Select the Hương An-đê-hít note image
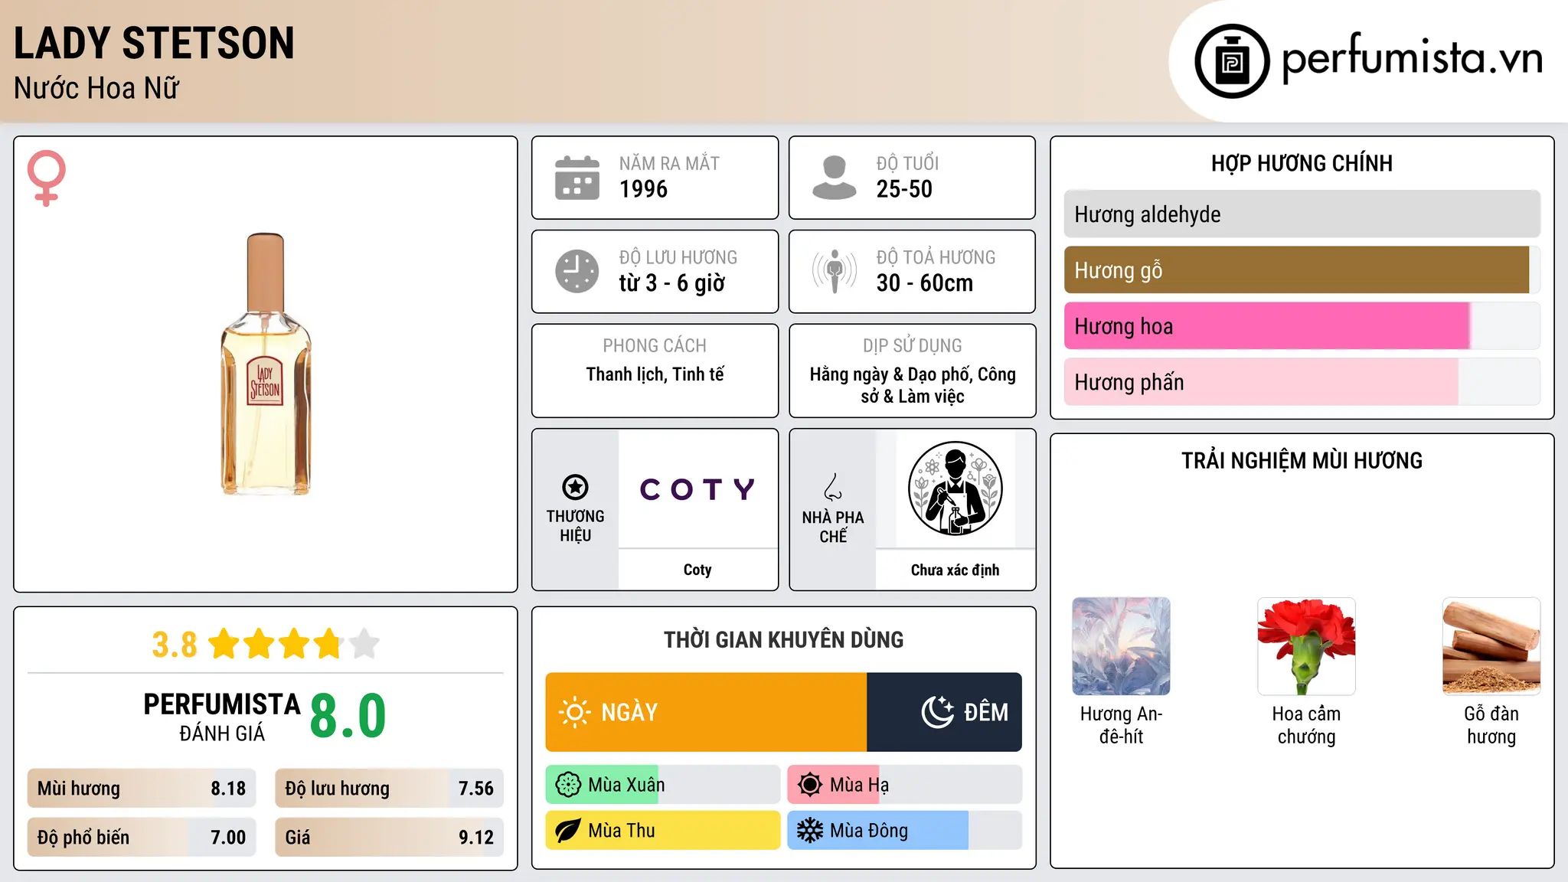This screenshot has height=882, width=1568. click(1121, 646)
